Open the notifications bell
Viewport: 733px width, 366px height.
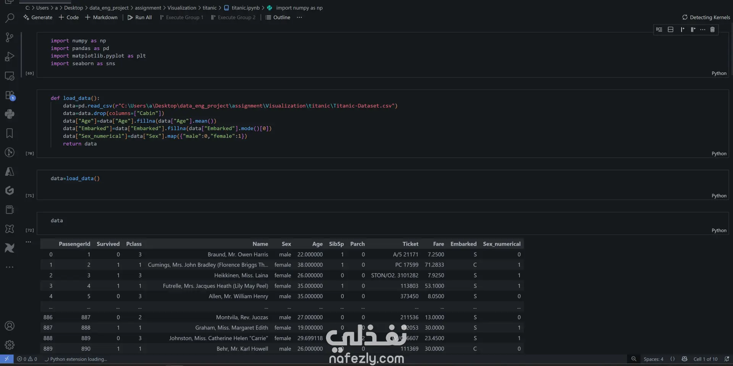pyautogui.click(x=727, y=359)
